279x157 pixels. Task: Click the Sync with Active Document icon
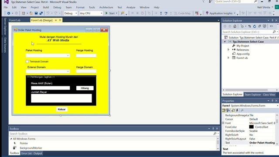(250, 26)
